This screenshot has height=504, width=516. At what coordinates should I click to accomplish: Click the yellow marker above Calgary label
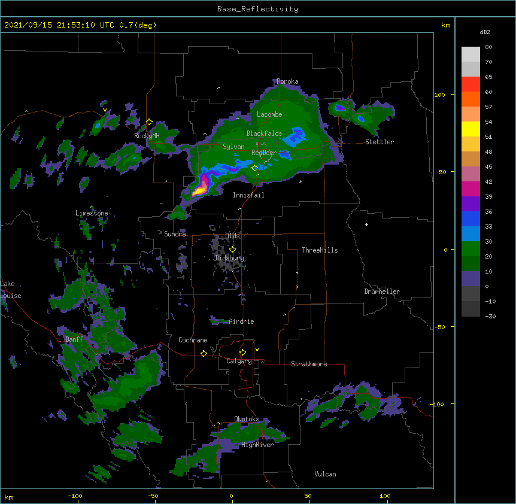pyautogui.click(x=242, y=353)
